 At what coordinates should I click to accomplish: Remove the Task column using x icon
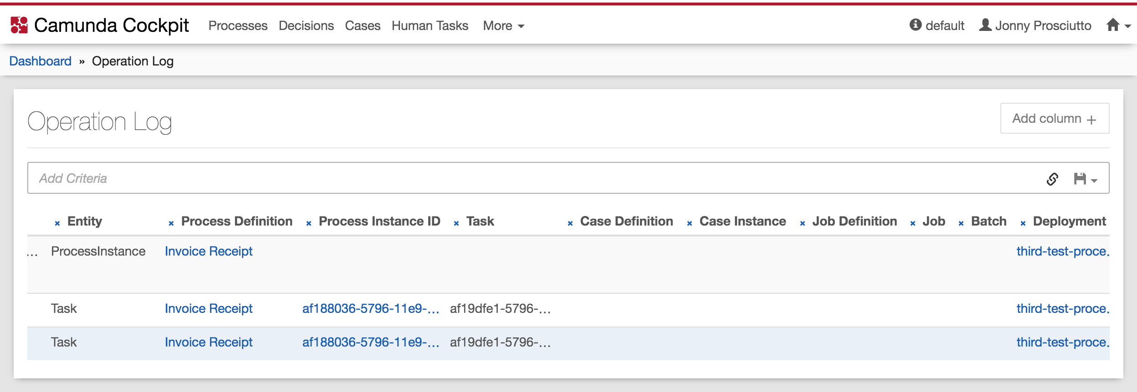click(456, 223)
